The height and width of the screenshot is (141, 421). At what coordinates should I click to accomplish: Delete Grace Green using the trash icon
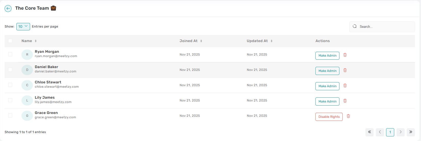[x=348, y=116]
